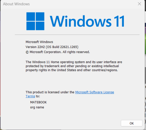
Task: Click the Windows 11 wordmark text
Action: pos(87,21)
